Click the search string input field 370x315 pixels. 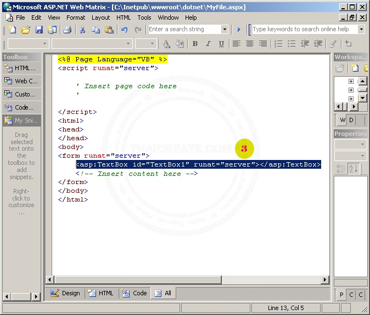point(185,29)
